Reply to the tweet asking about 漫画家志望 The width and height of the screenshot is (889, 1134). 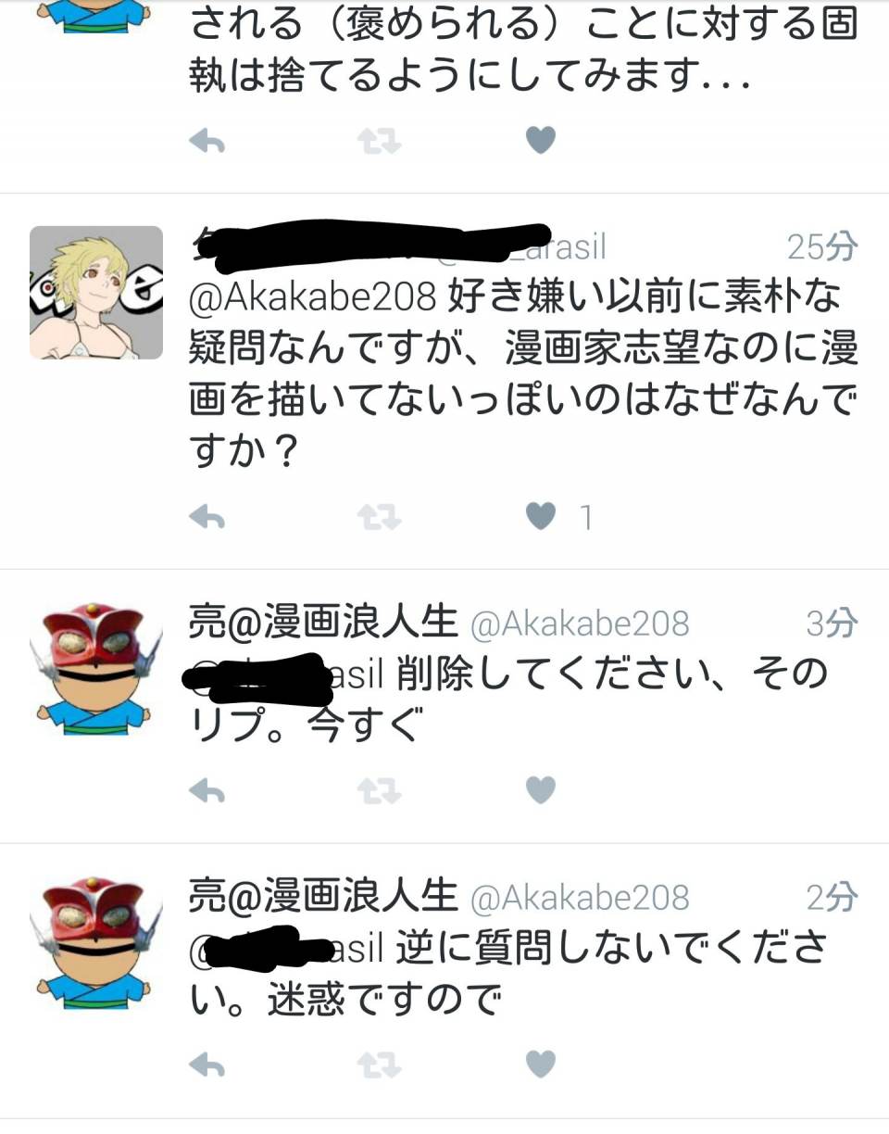click(207, 517)
